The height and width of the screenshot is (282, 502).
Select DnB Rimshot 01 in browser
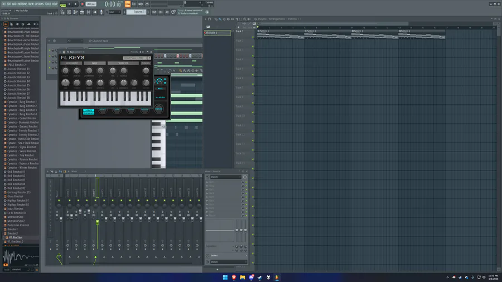16,172
